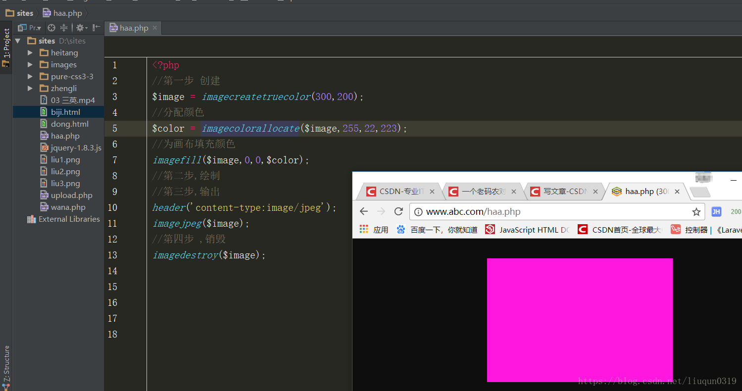Switch to haa.php browser tab
This screenshot has width=742, height=391.
pos(646,191)
